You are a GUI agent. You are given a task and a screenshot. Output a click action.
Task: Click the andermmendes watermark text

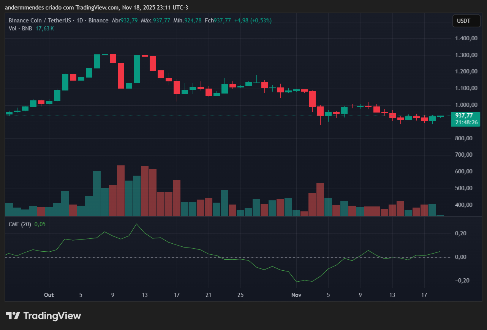[x=24, y=7]
